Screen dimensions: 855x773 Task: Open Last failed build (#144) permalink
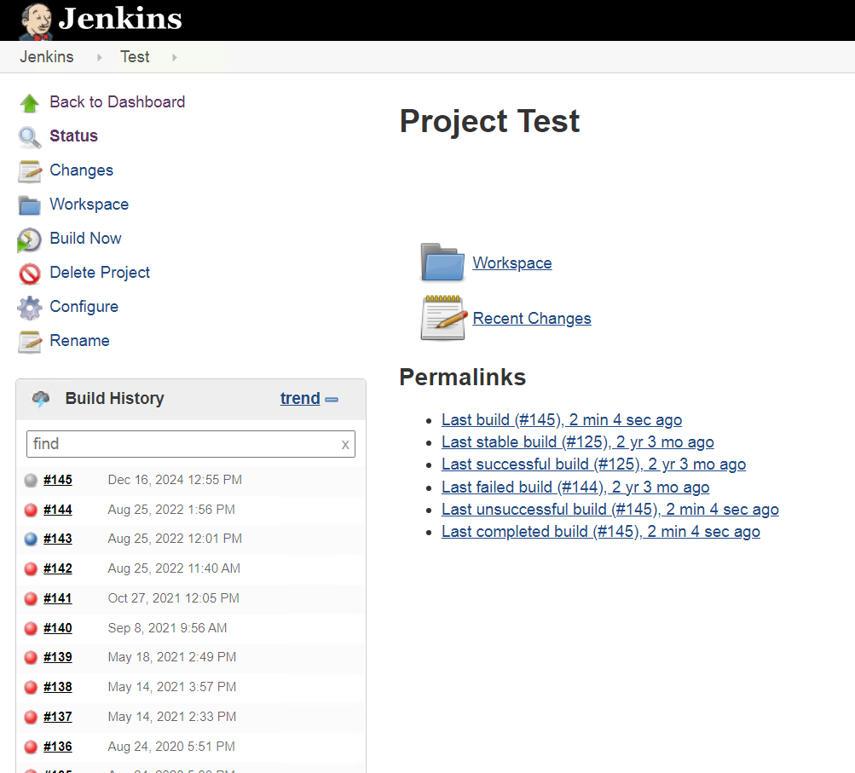point(575,487)
